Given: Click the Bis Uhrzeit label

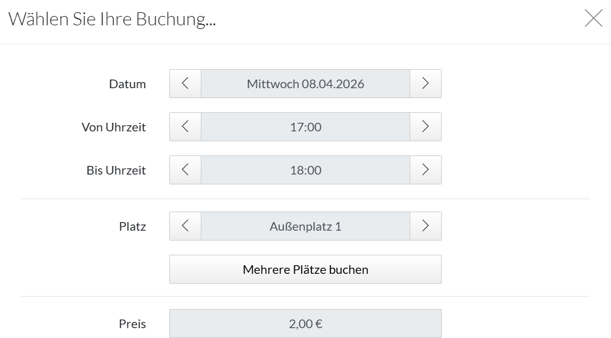Looking at the screenshot, I should coord(116,170).
